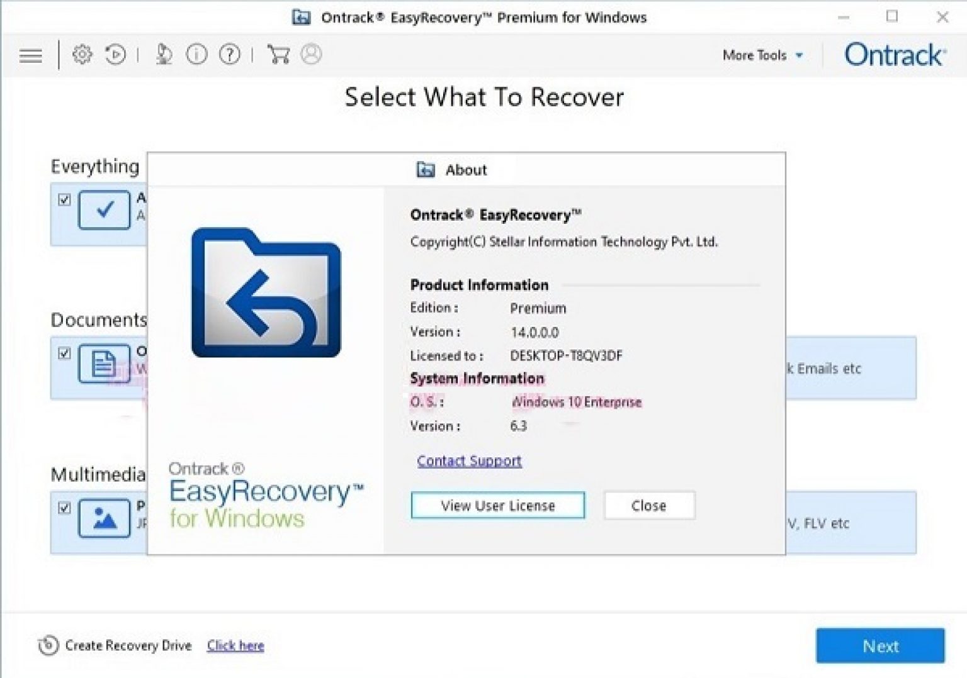967x678 pixels.
Task: Open the settings gear icon
Action: 82,55
